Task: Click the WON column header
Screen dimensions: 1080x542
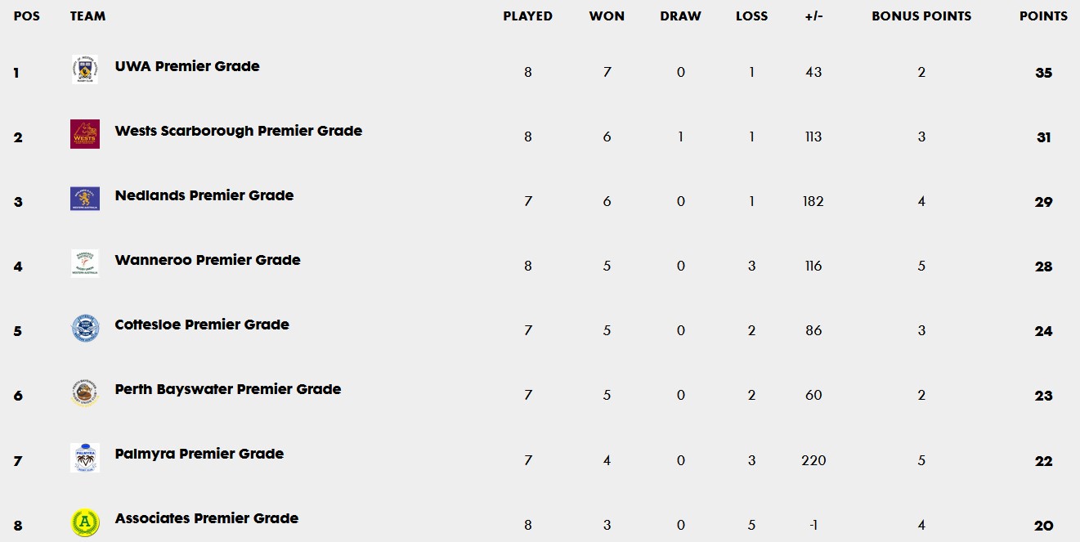Action: pos(607,16)
